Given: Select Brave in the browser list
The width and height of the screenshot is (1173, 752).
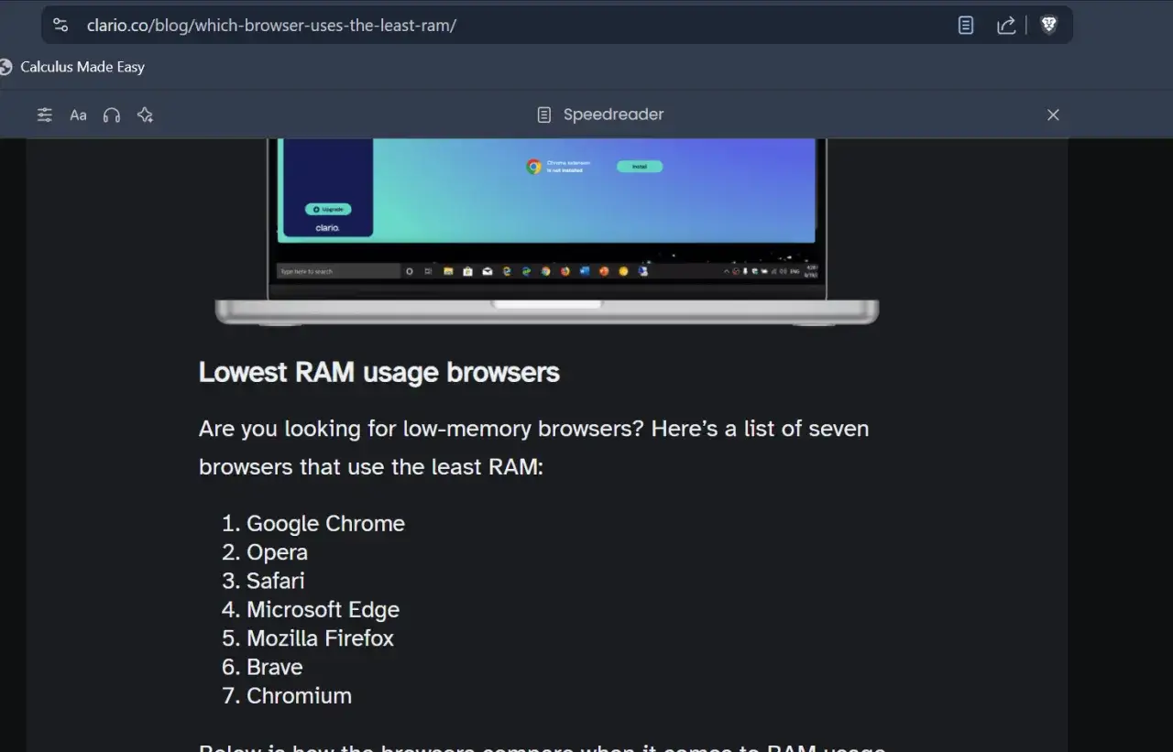Looking at the screenshot, I should pyautogui.click(x=274, y=667).
